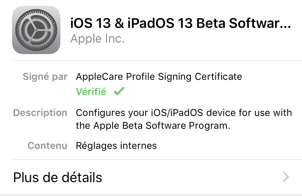Select the Apple Inc. publisher text
Screen dimensions: 302x196
(97, 39)
